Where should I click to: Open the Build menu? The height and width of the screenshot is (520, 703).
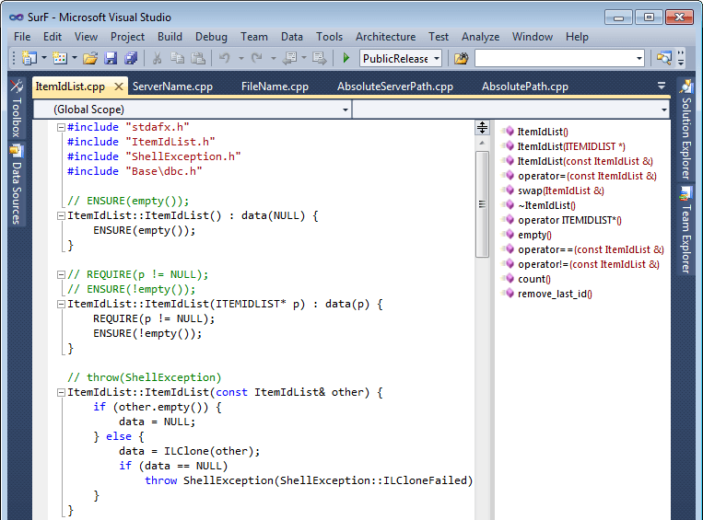coord(170,37)
